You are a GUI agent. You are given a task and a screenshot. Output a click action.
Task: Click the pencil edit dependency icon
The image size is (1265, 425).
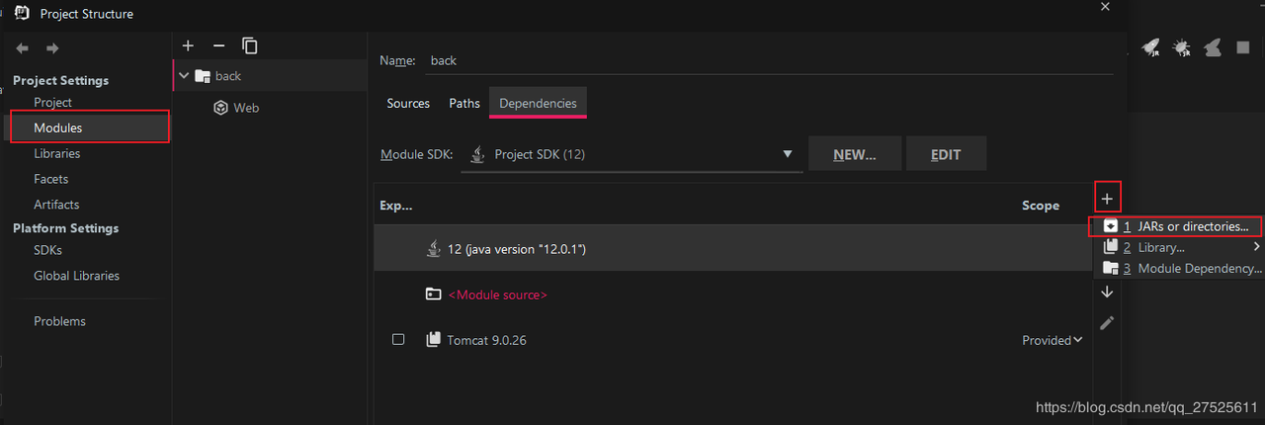pos(1107,322)
